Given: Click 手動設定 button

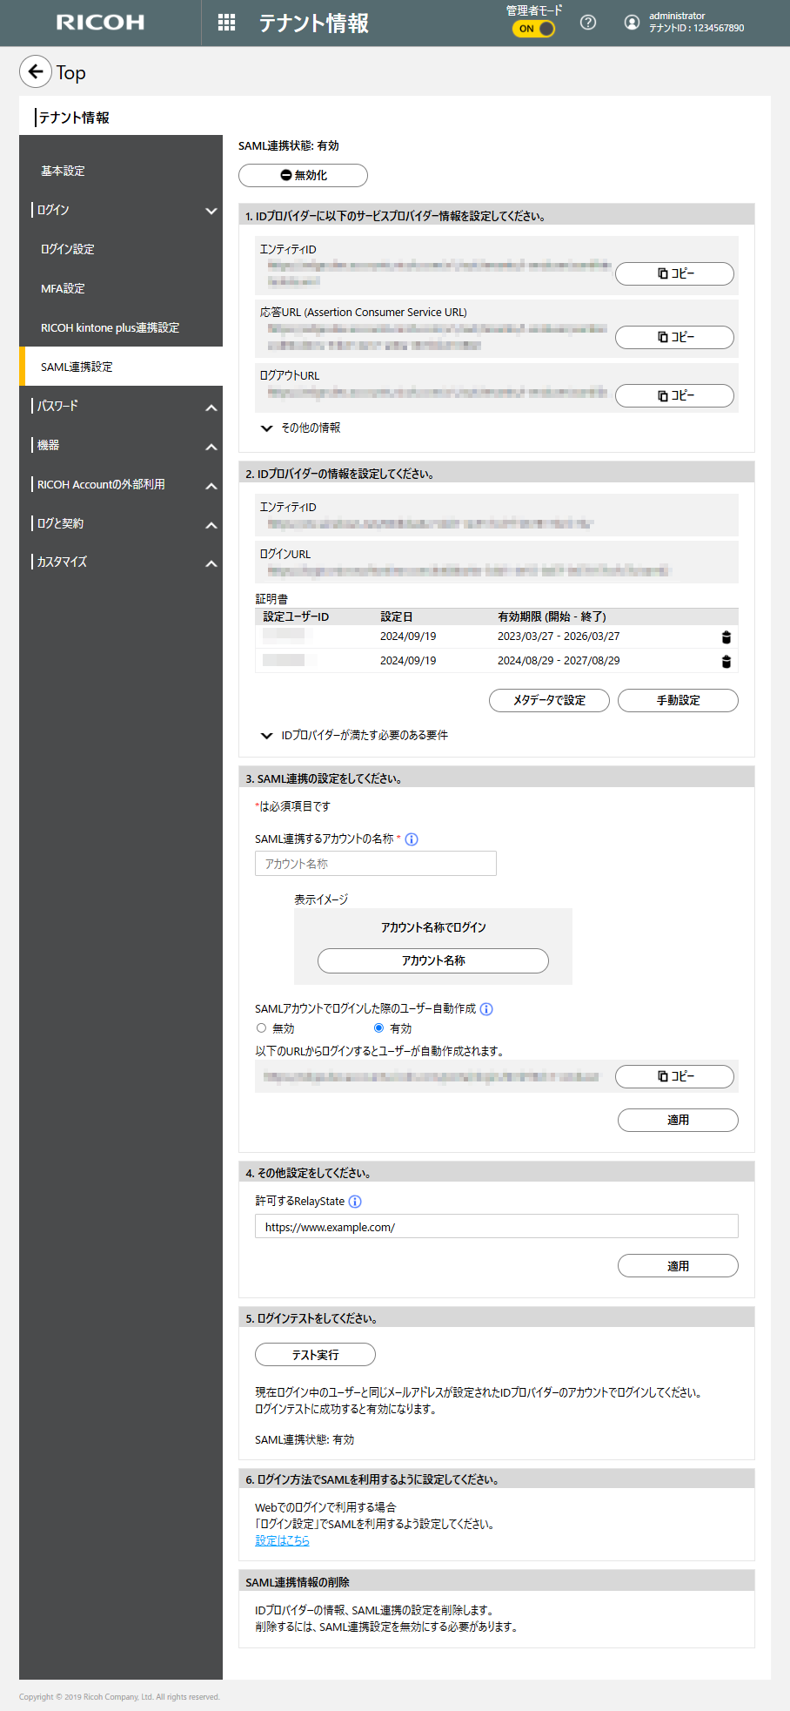Looking at the screenshot, I should pyautogui.click(x=678, y=700).
